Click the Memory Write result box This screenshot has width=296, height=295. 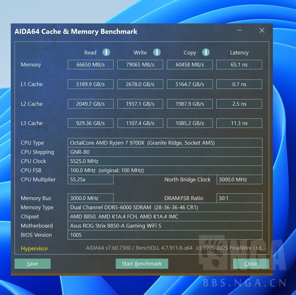tap(140, 65)
